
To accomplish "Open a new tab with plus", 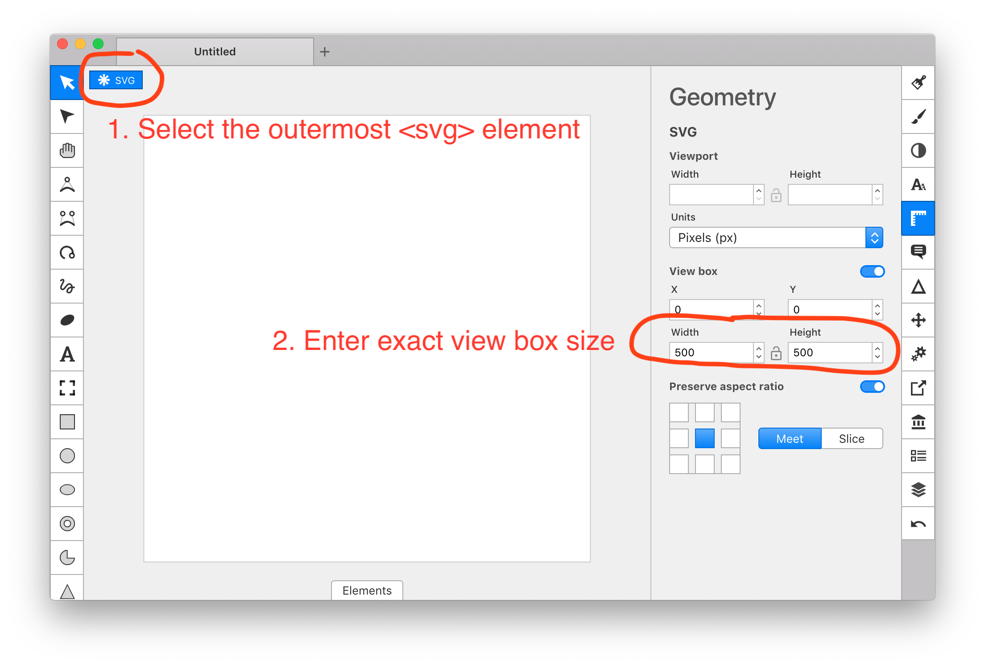I will click(x=325, y=52).
